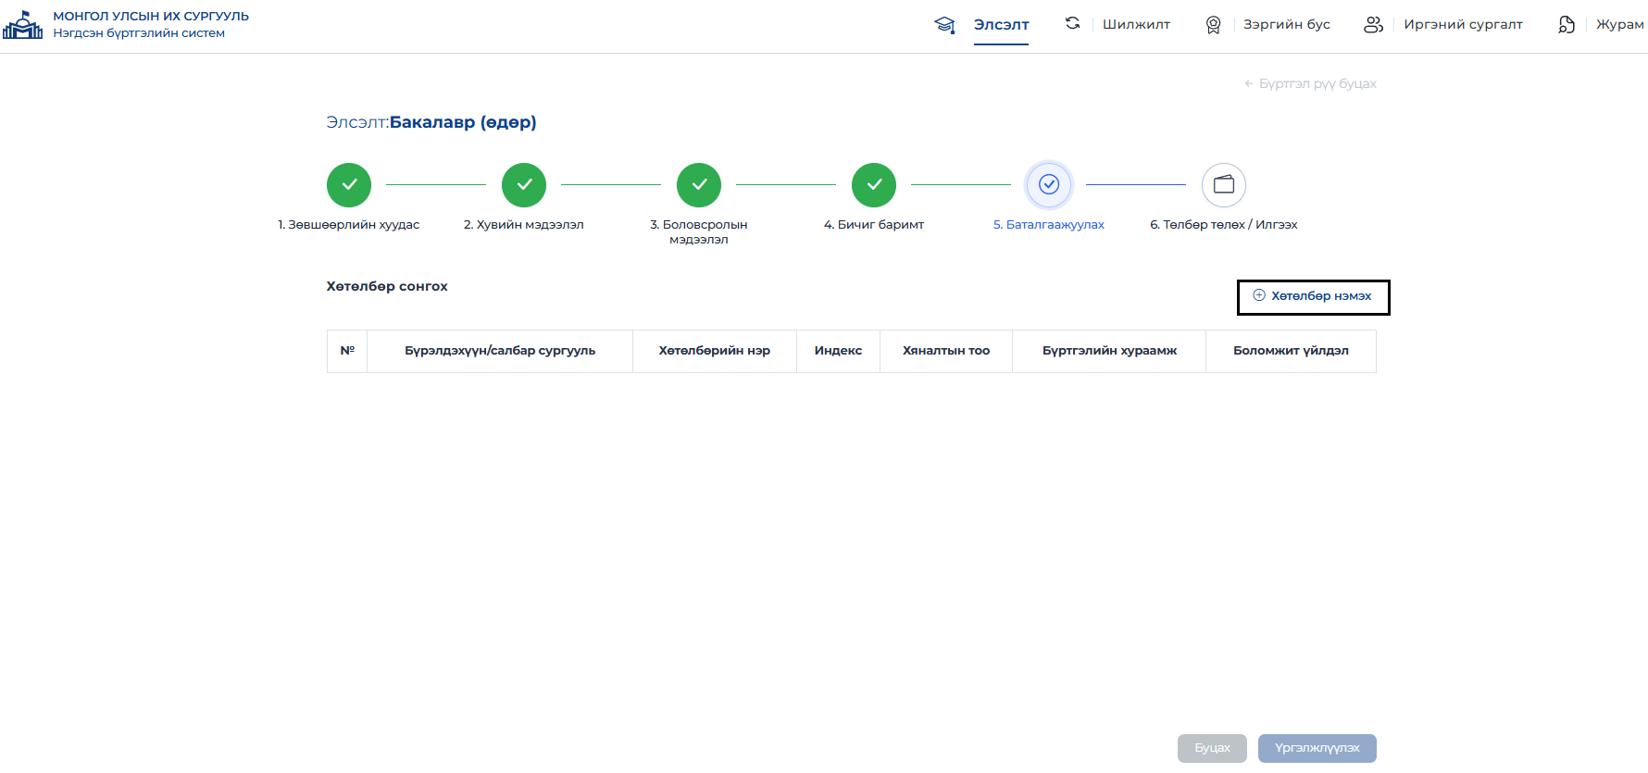Click the Хөтөлбөр сонгох heading
1648x773 pixels.
tap(387, 287)
